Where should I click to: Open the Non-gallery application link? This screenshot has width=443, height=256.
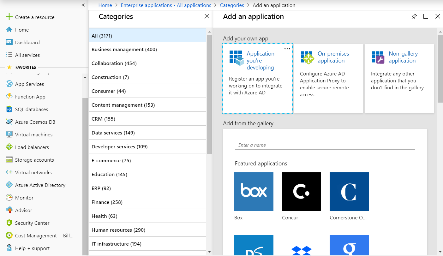click(403, 57)
